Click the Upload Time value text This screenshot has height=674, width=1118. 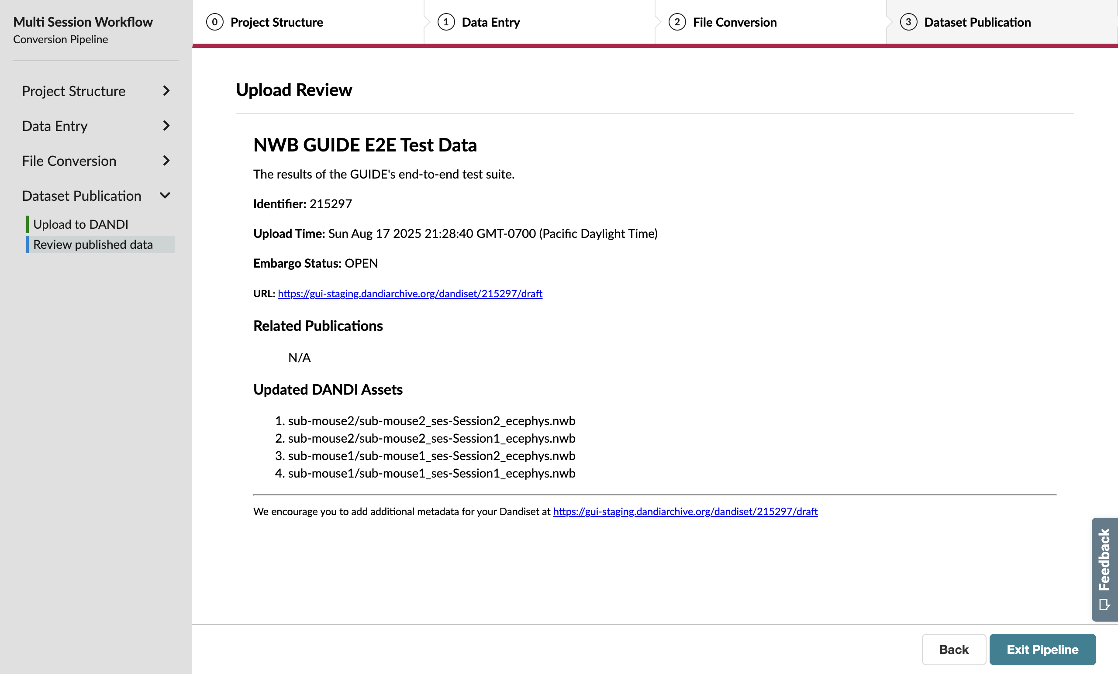click(493, 233)
